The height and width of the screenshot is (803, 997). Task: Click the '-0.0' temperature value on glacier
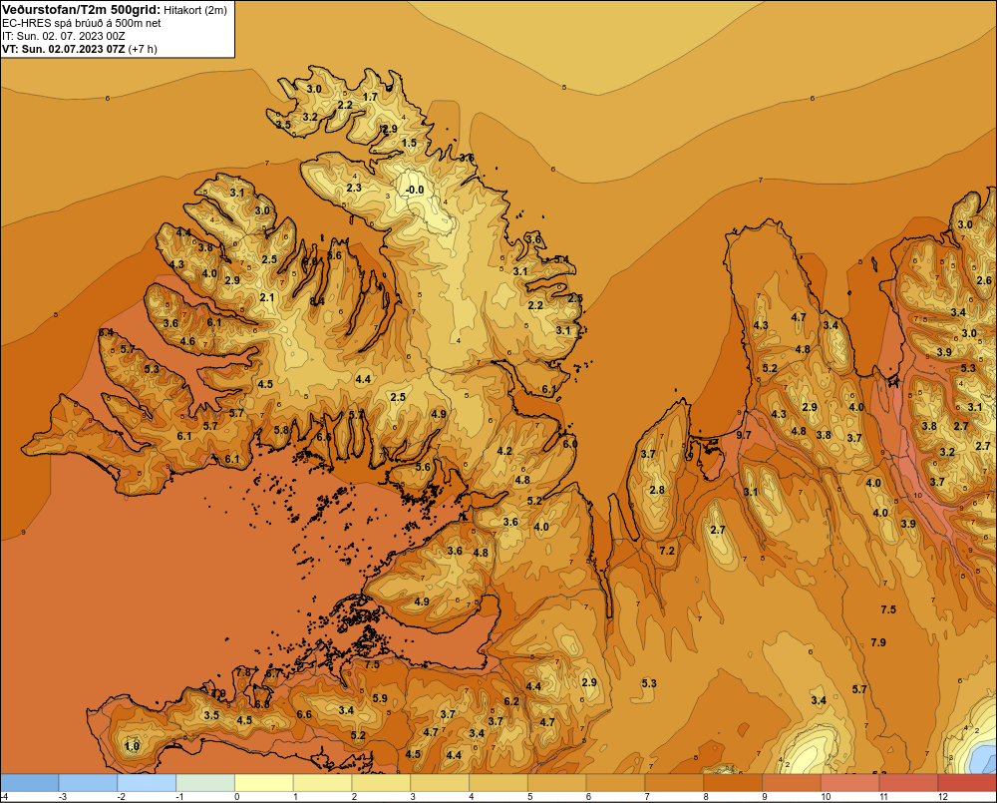click(415, 190)
